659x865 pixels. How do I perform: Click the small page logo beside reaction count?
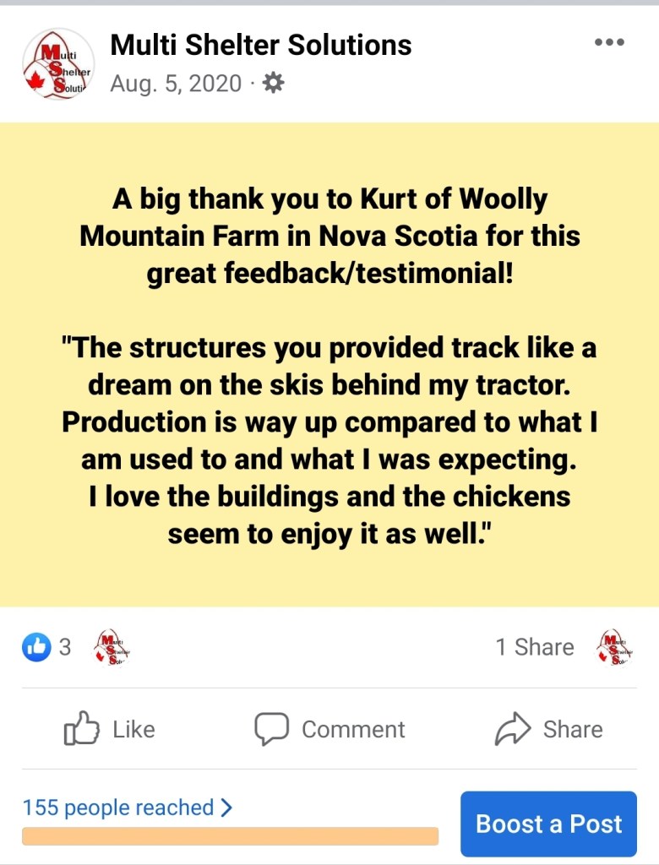coord(112,647)
